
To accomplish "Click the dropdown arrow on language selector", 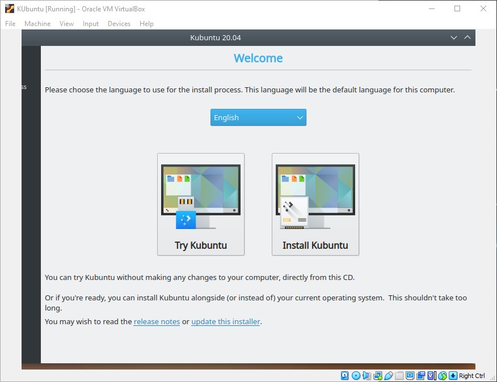I will pyautogui.click(x=300, y=118).
